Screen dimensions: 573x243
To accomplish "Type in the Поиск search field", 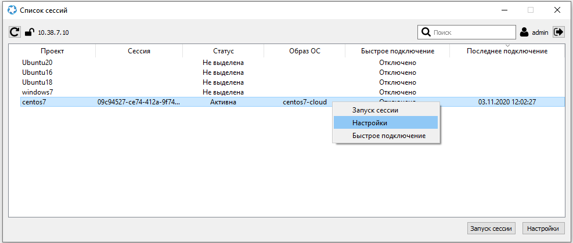I will (473, 32).
